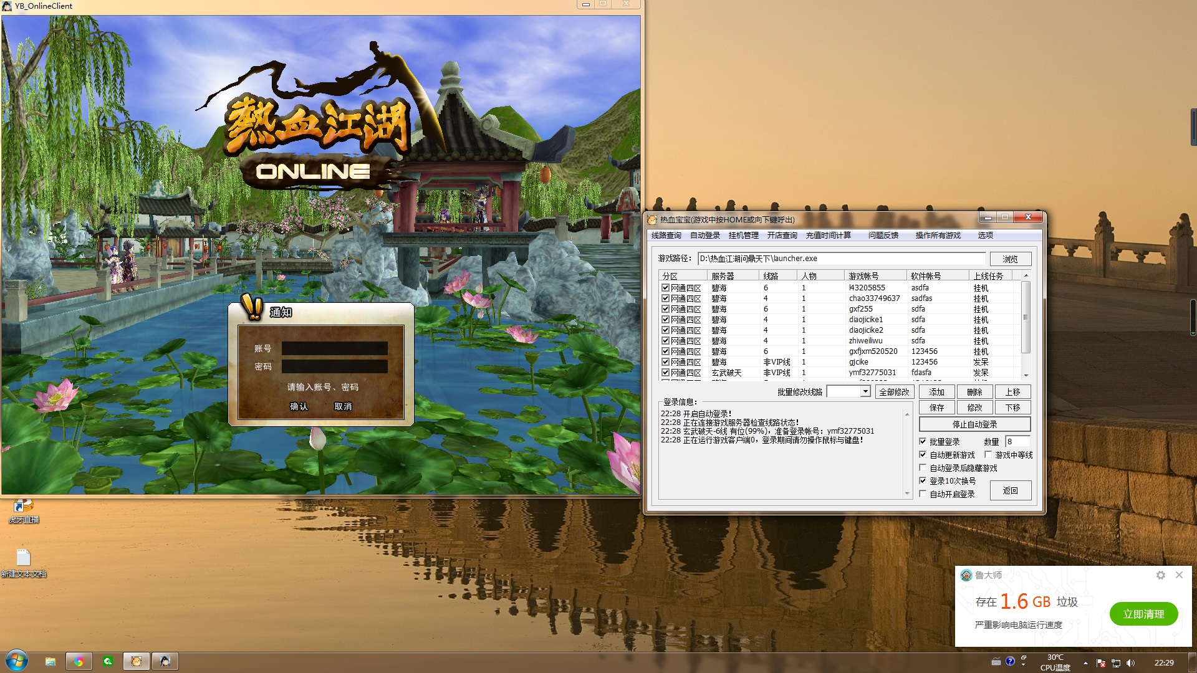Show hidden tray icons arrow
Image resolution: width=1197 pixels, height=673 pixels.
coord(1085,663)
